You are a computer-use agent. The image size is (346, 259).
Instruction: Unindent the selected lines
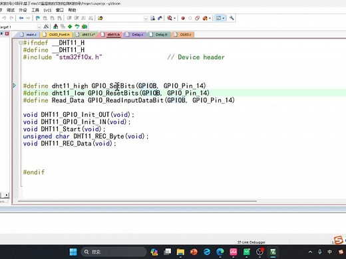77,18
